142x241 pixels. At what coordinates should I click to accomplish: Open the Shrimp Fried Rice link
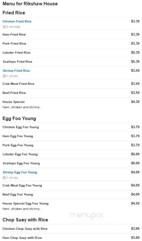tap(16, 71)
